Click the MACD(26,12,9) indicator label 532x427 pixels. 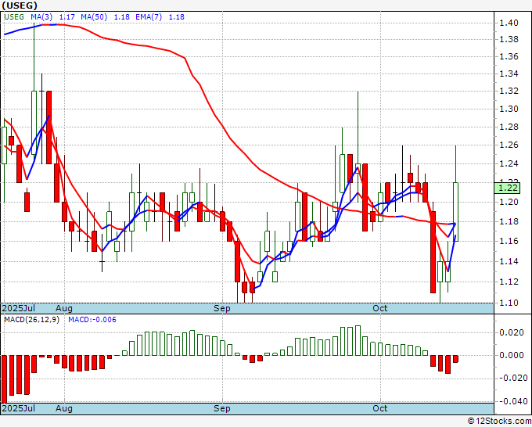33,320
